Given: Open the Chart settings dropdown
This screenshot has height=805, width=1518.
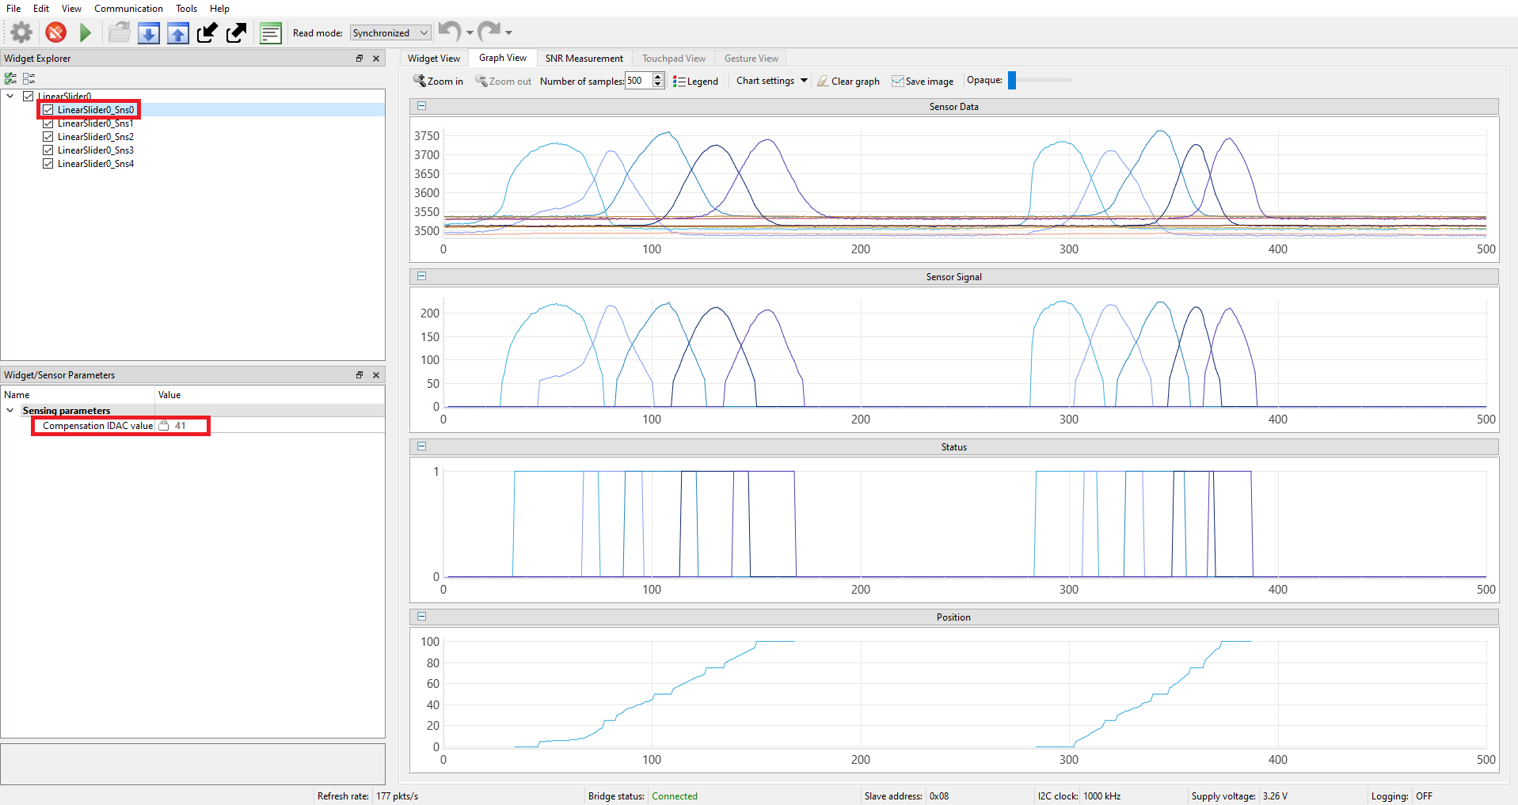Looking at the screenshot, I should point(772,81).
